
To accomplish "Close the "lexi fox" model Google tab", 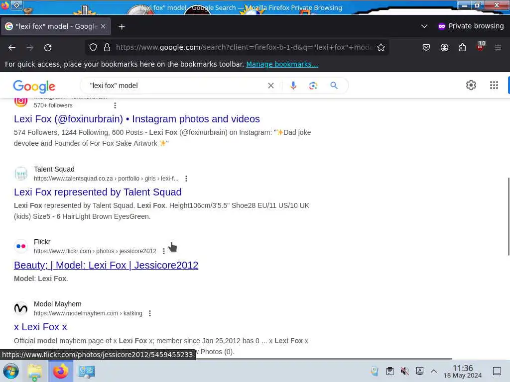I will (x=103, y=26).
